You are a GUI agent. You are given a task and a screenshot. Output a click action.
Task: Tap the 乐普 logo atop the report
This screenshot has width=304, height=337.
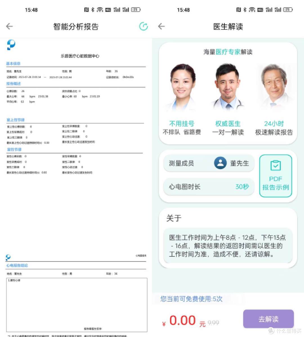(11, 45)
